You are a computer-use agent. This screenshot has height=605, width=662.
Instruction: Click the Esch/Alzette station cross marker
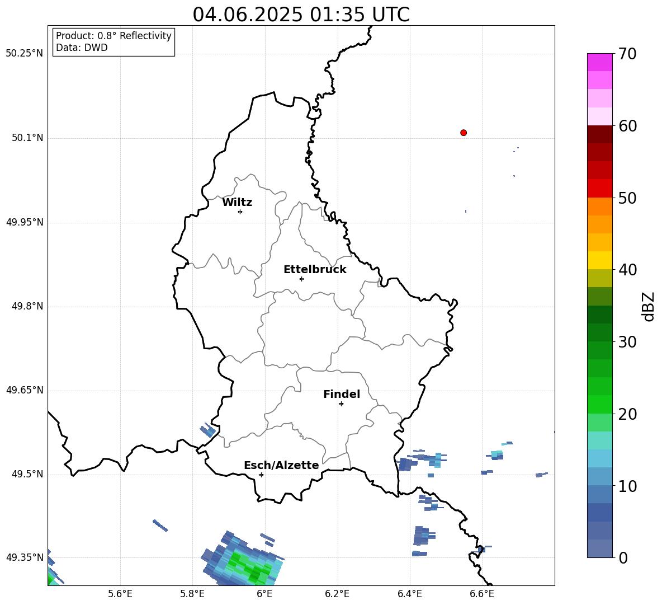pyautogui.click(x=261, y=475)
